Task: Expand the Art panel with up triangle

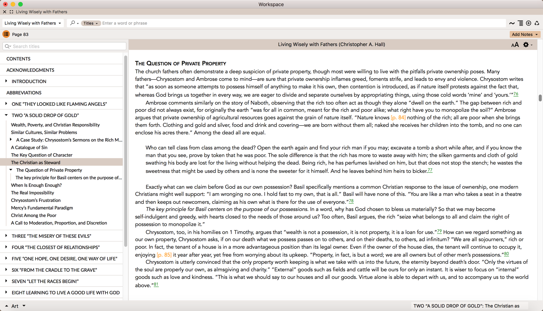Action: tap(6, 306)
